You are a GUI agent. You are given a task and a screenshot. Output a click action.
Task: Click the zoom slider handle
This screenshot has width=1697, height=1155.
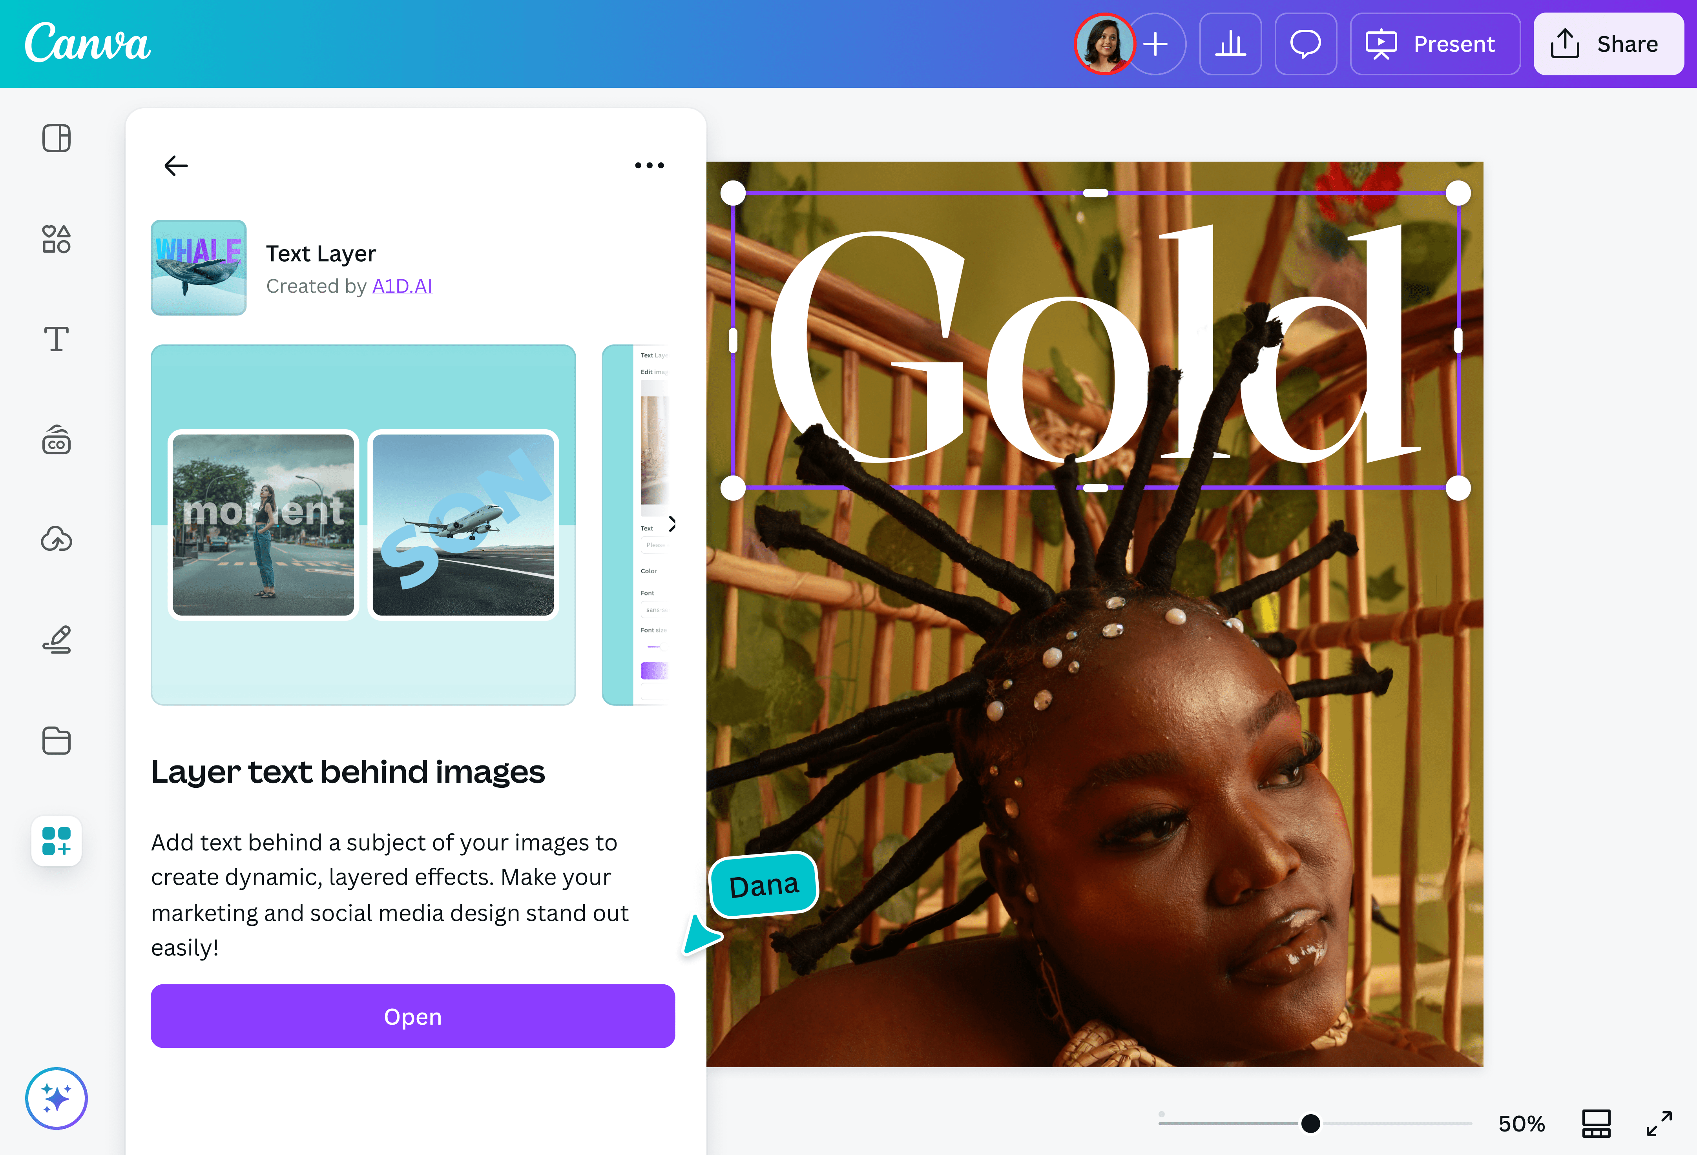(x=1311, y=1124)
